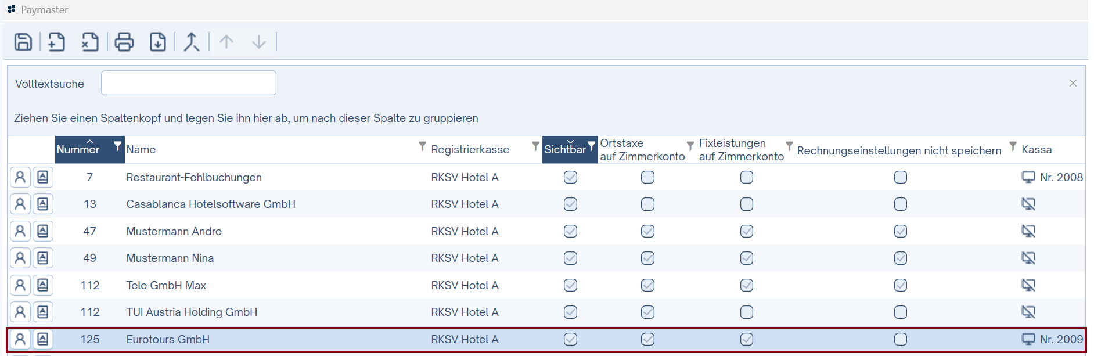The image size is (1094, 356).
Task: Open the person icon for Restaurant-Fehlbuchungen
Action: (x=20, y=177)
